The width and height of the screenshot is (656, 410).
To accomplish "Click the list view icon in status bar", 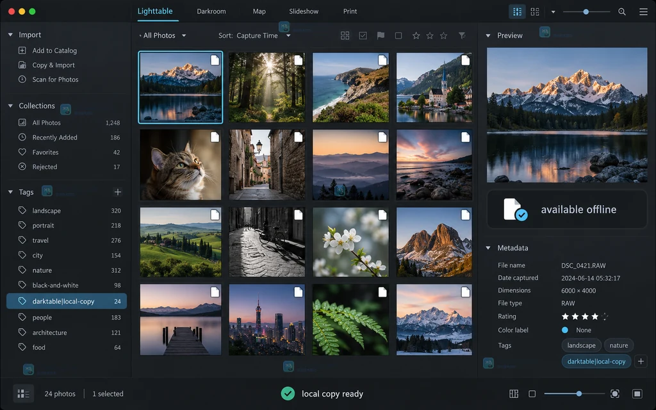I will [x=24, y=394].
